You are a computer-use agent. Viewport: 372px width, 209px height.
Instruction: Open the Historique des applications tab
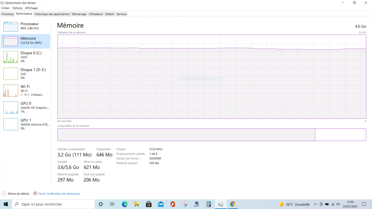point(52,14)
